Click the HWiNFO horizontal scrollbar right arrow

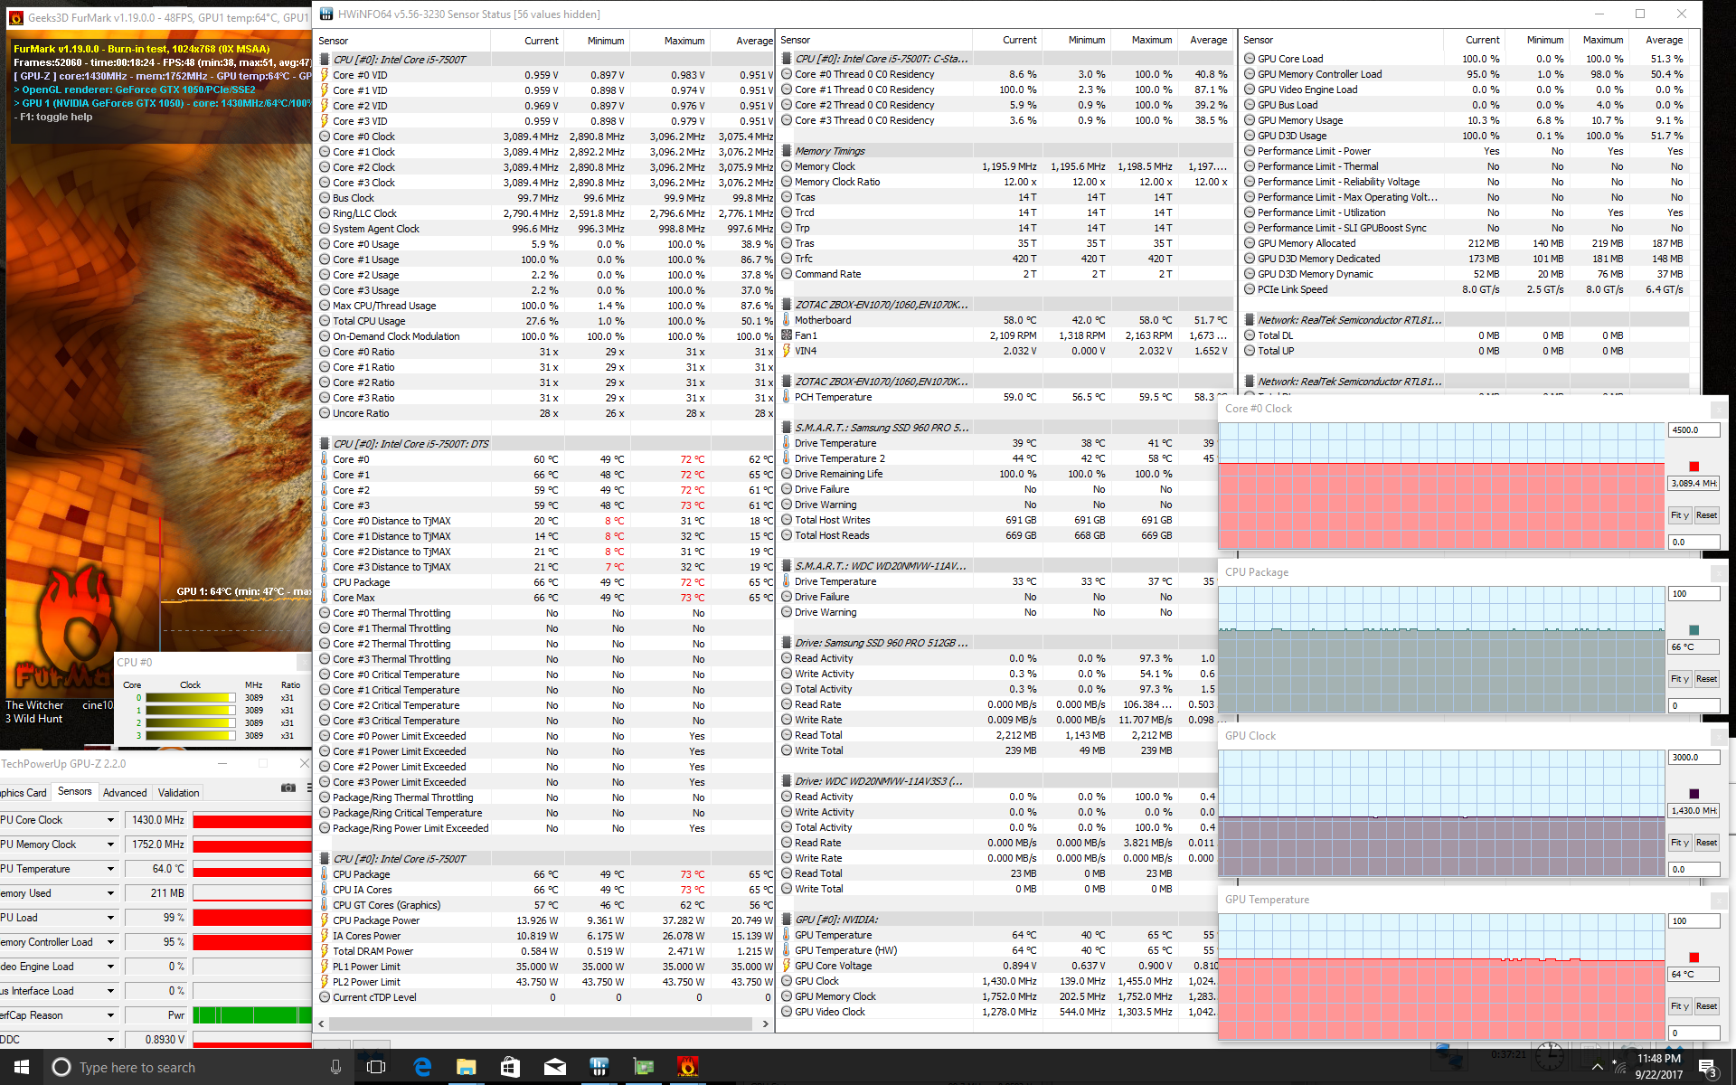[765, 1024]
